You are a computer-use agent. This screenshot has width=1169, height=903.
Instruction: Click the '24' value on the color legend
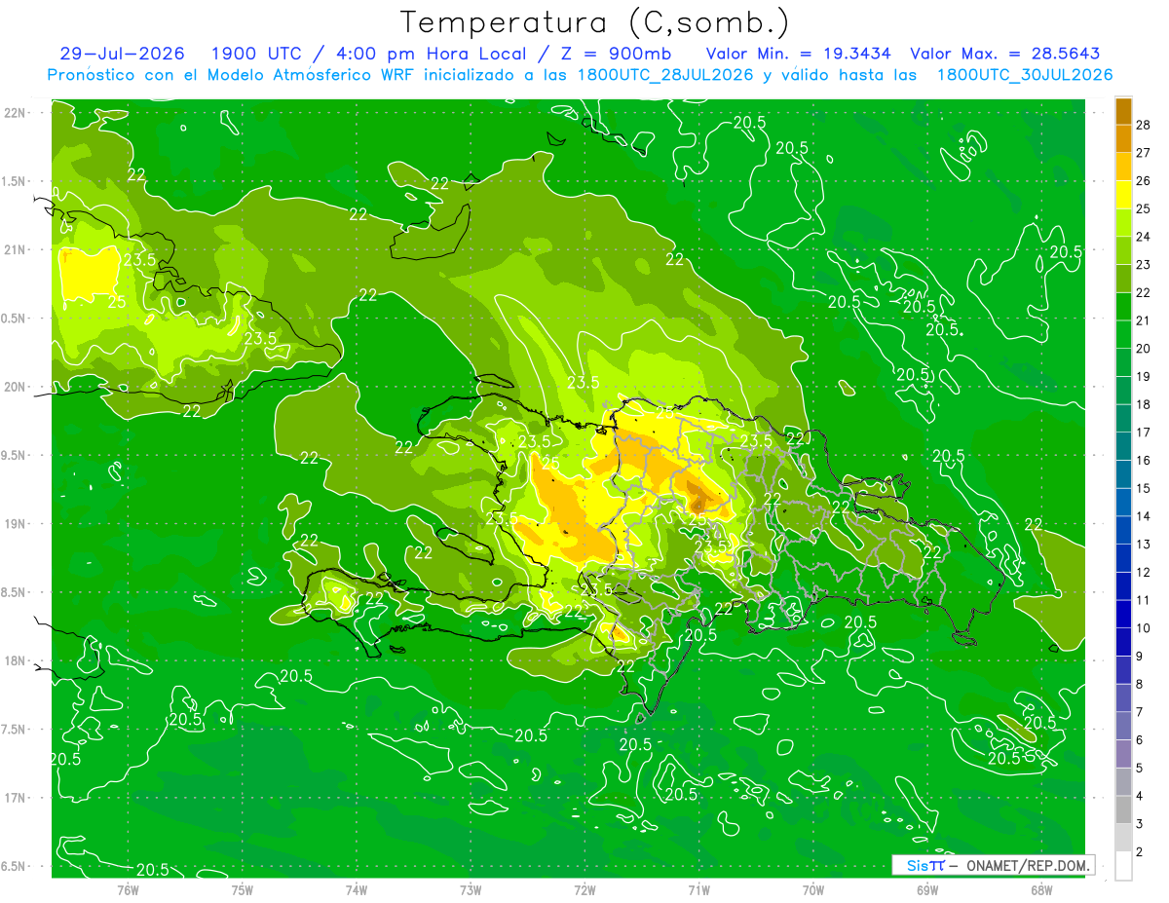[1144, 237]
